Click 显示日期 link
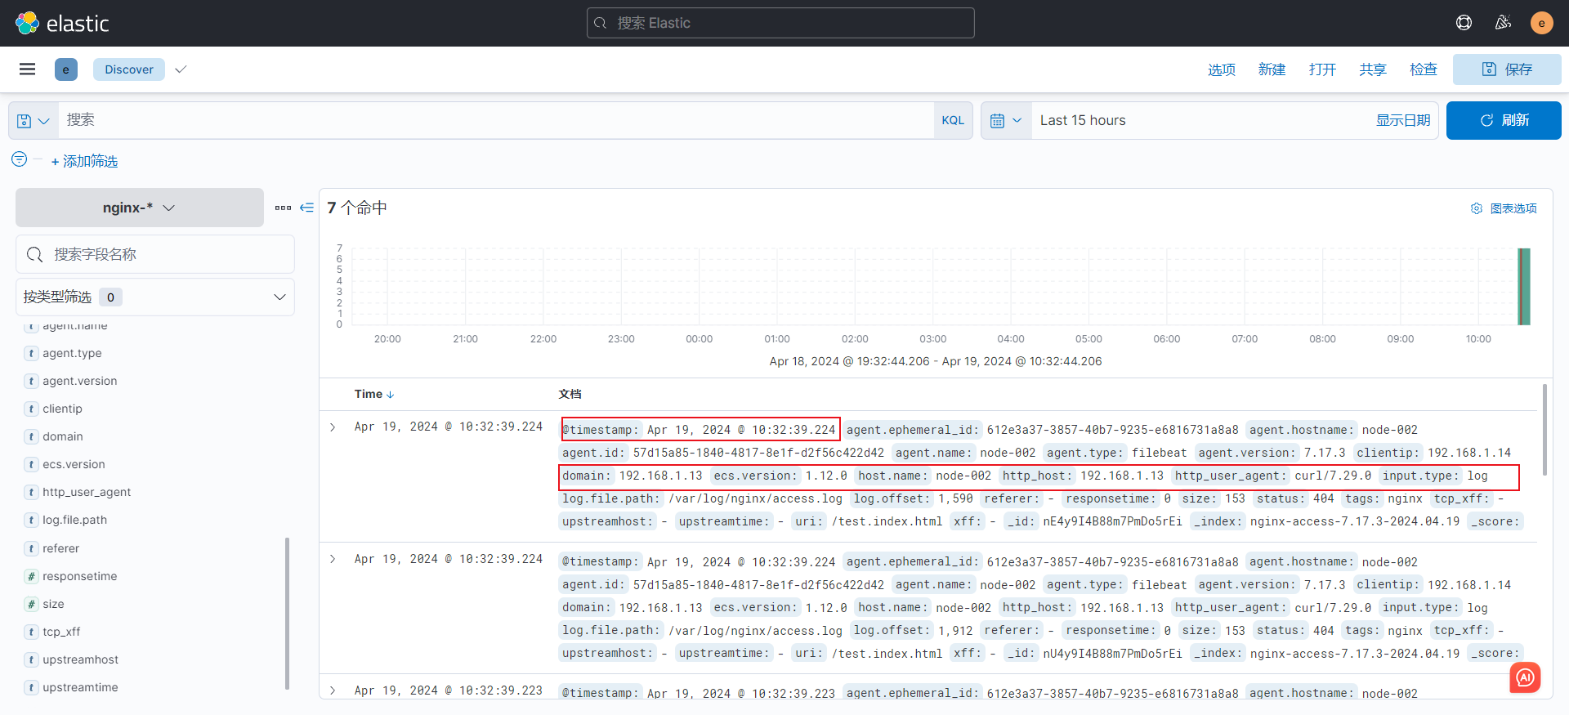This screenshot has height=715, width=1569. (x=1403, y=121)
